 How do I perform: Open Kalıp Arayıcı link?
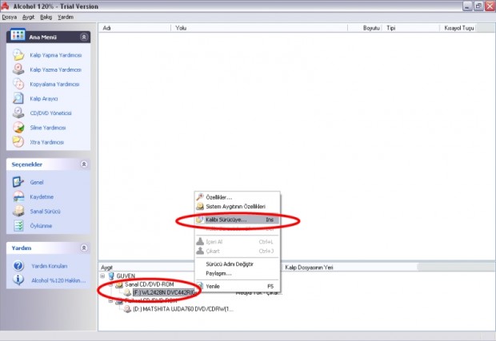[x=44, y=99]
